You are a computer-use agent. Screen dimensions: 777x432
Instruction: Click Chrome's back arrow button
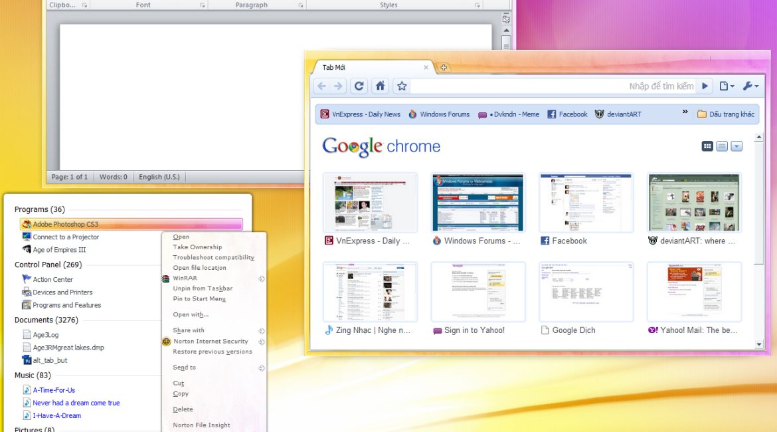point(321,86)
